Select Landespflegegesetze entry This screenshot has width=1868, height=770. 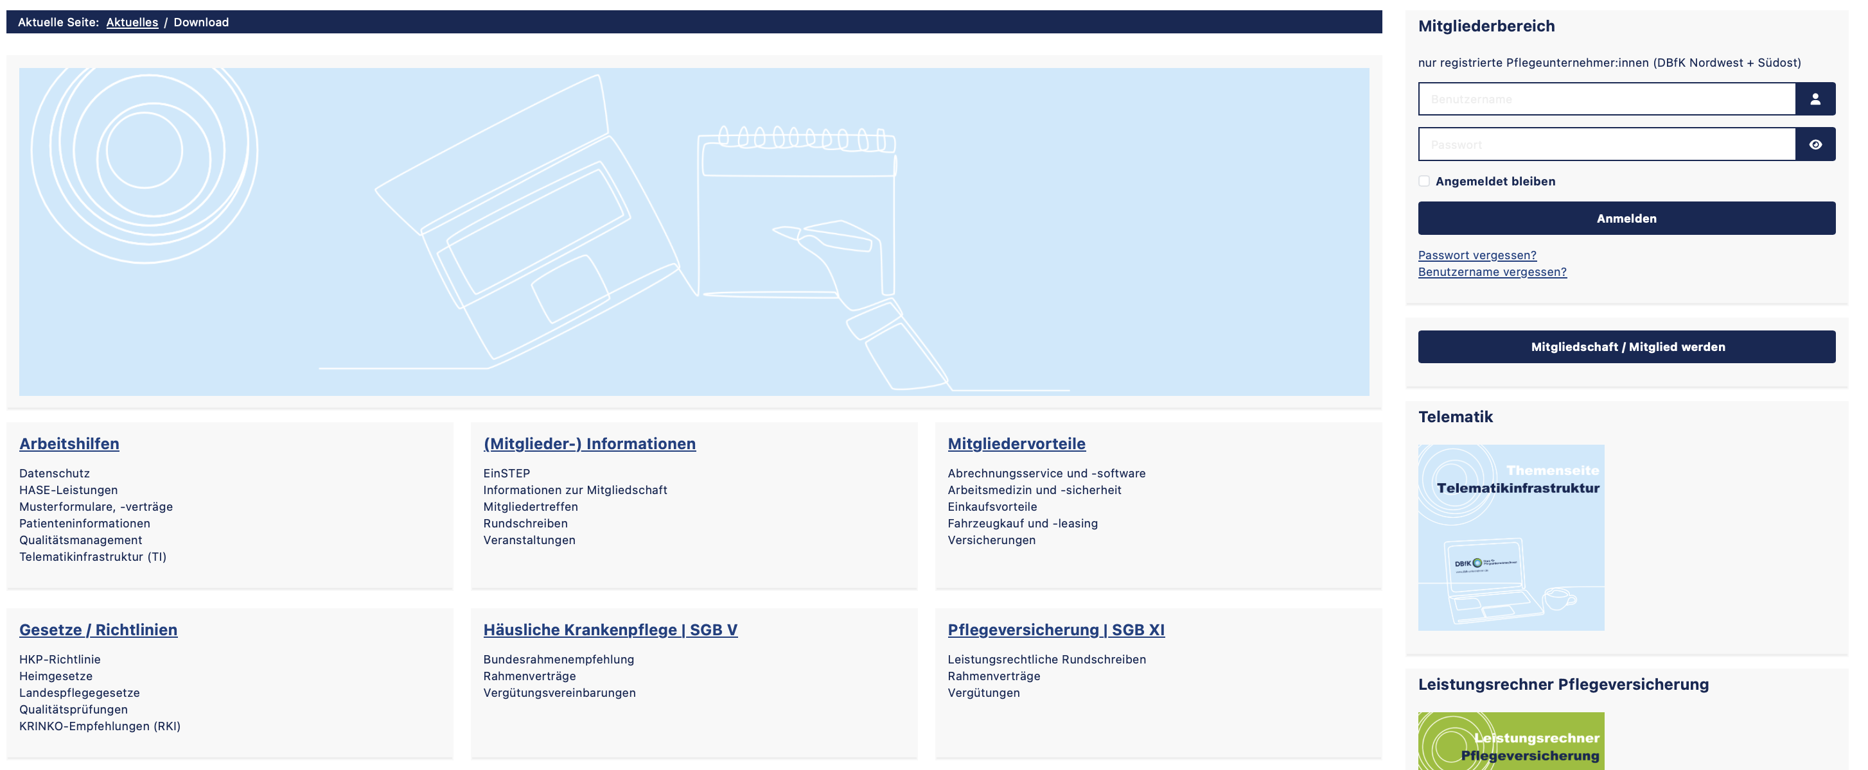[x=80, y=692]
